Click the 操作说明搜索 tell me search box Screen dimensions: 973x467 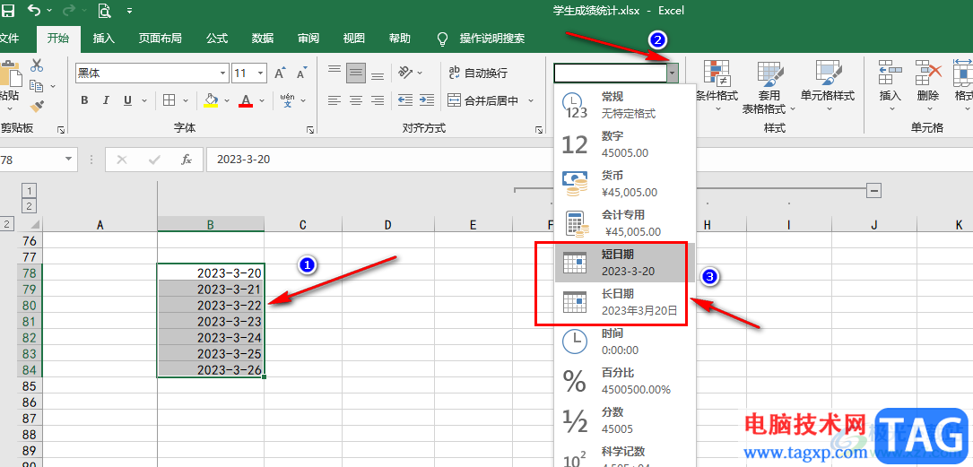492,39
